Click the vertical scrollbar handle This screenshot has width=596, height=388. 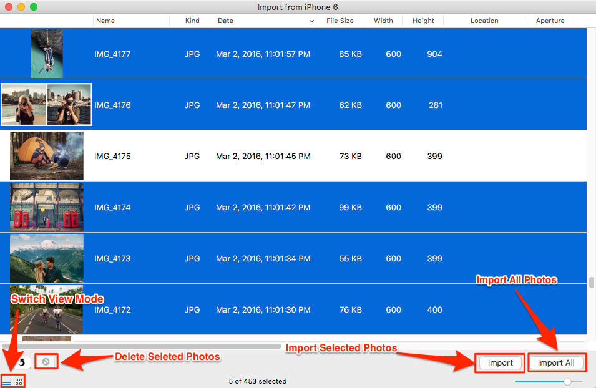coord(591,283)
